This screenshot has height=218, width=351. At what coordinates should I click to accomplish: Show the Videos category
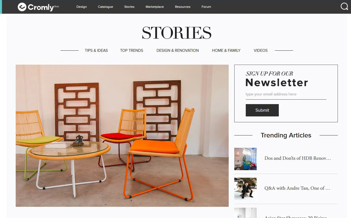pyautogui.click(x=261, y=50)
